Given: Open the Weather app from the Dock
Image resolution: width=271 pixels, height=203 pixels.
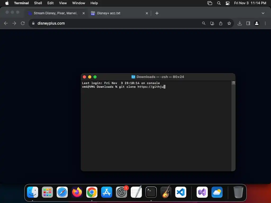Looking at the screenshot, I should pyautogui.click(x=217, y=192).
